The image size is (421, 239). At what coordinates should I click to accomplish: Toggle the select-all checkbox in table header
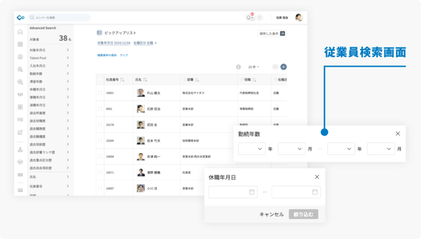coord(100,79)
